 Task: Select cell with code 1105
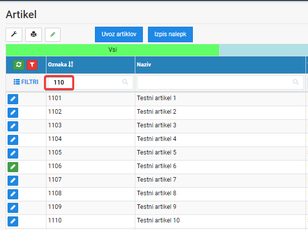click(x=90, y=154)
